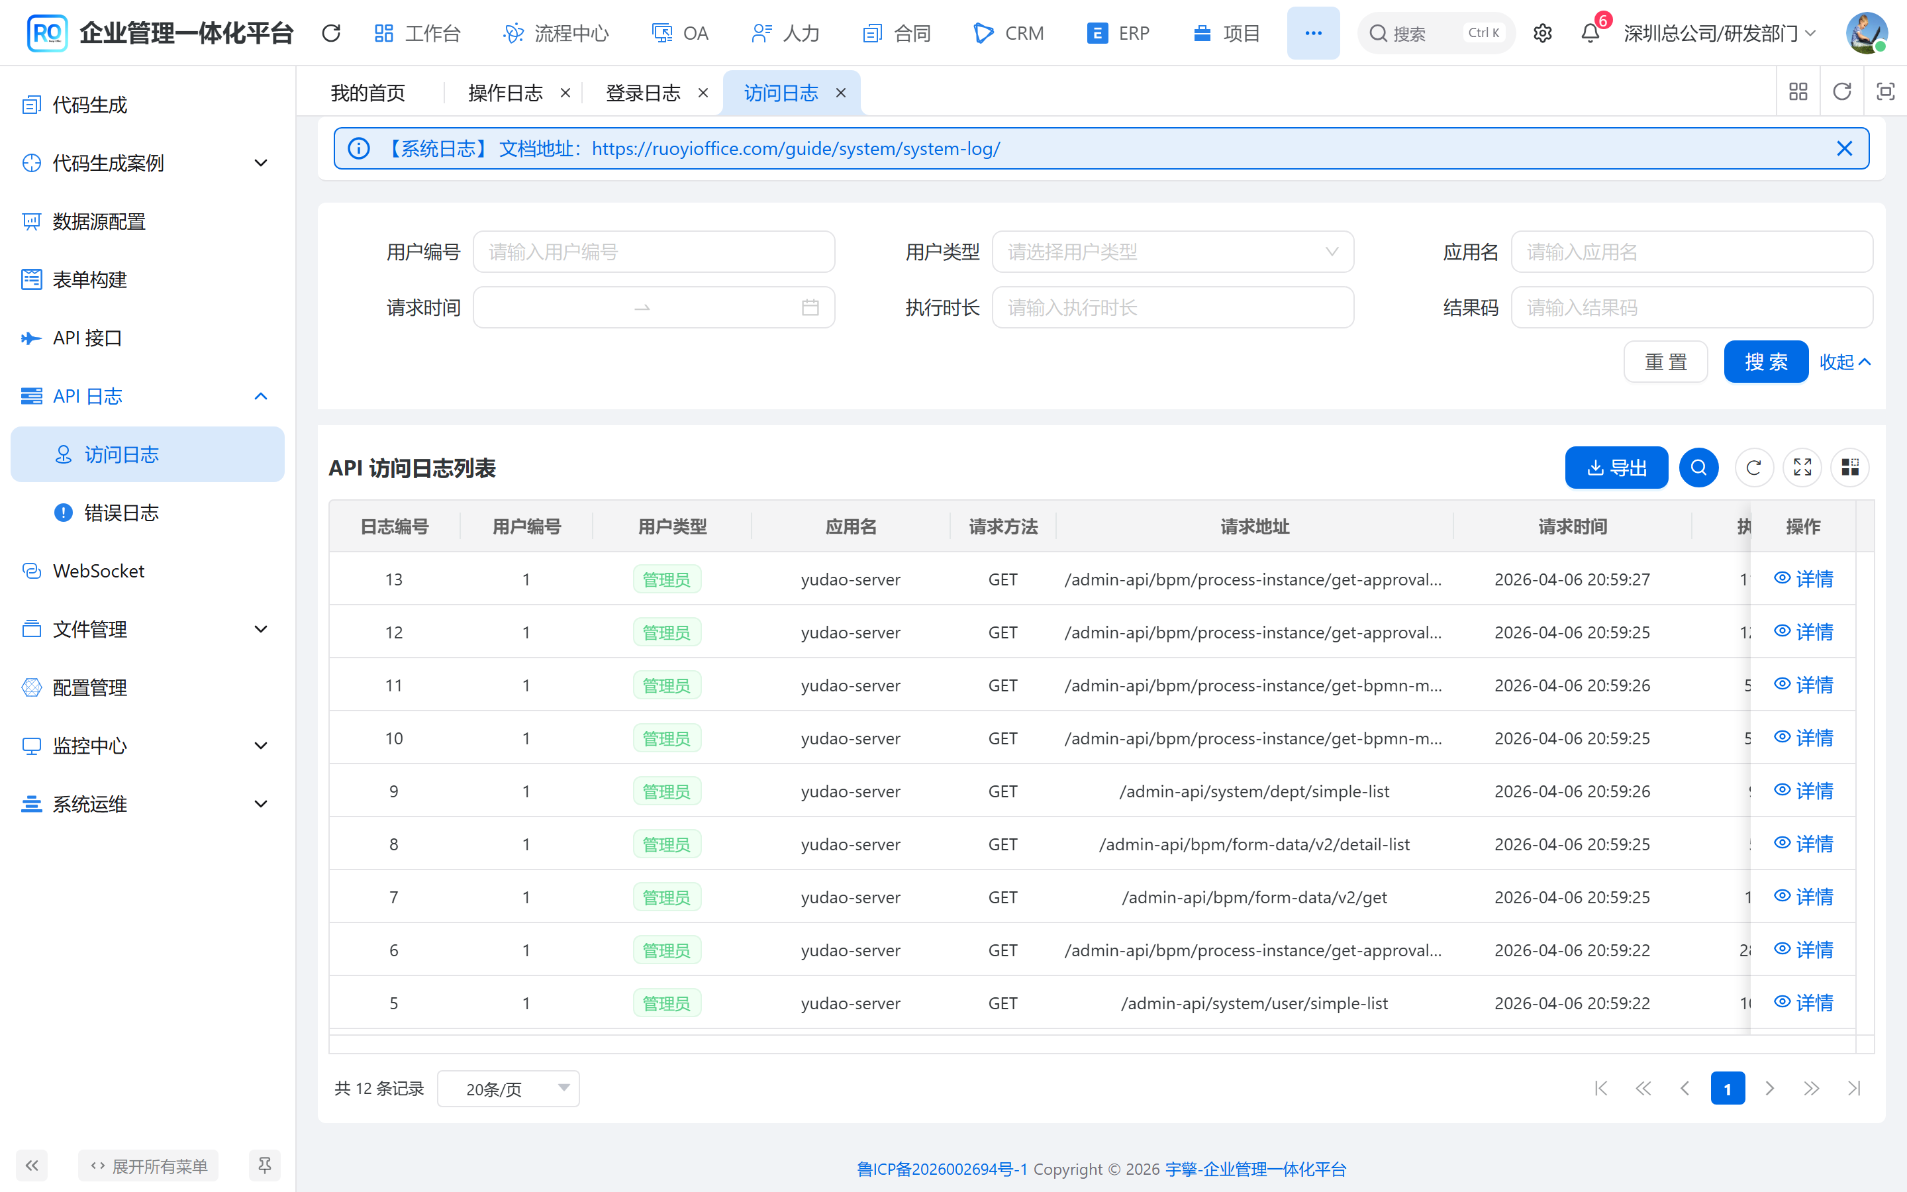The width and height of the screenshot is (1907, 1192).
Task: Jump forward pages with double-right arrow
Action: (x=1811, y=1089)
